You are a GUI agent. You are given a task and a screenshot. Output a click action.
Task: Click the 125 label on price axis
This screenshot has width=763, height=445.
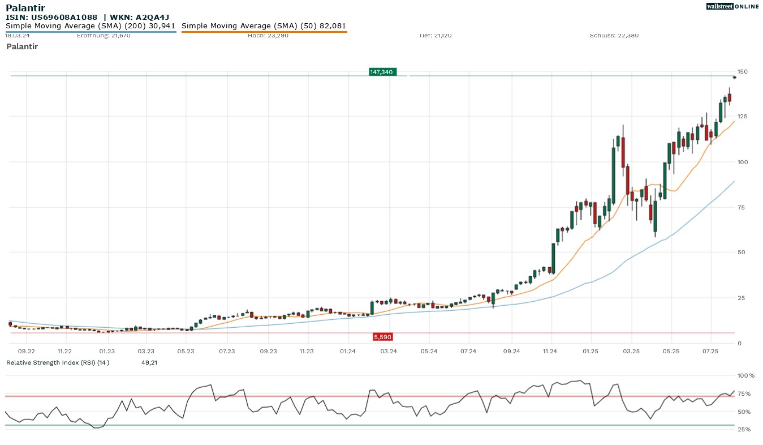742,117
